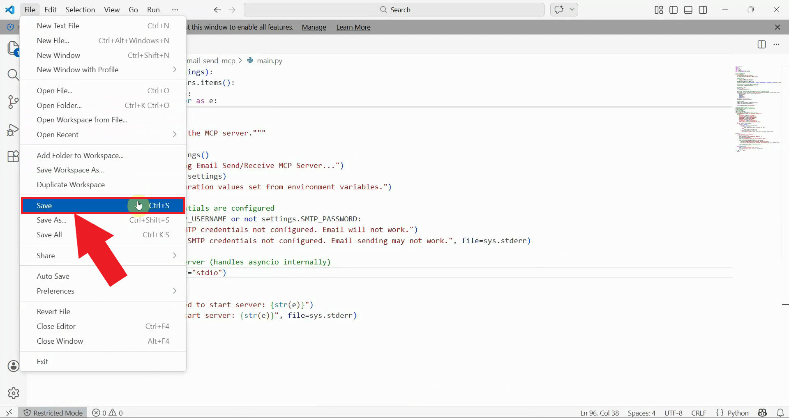Toggle the Secondary Side Bar
Viewport: 789px width, 418px height.
click(x=703, y=9)
